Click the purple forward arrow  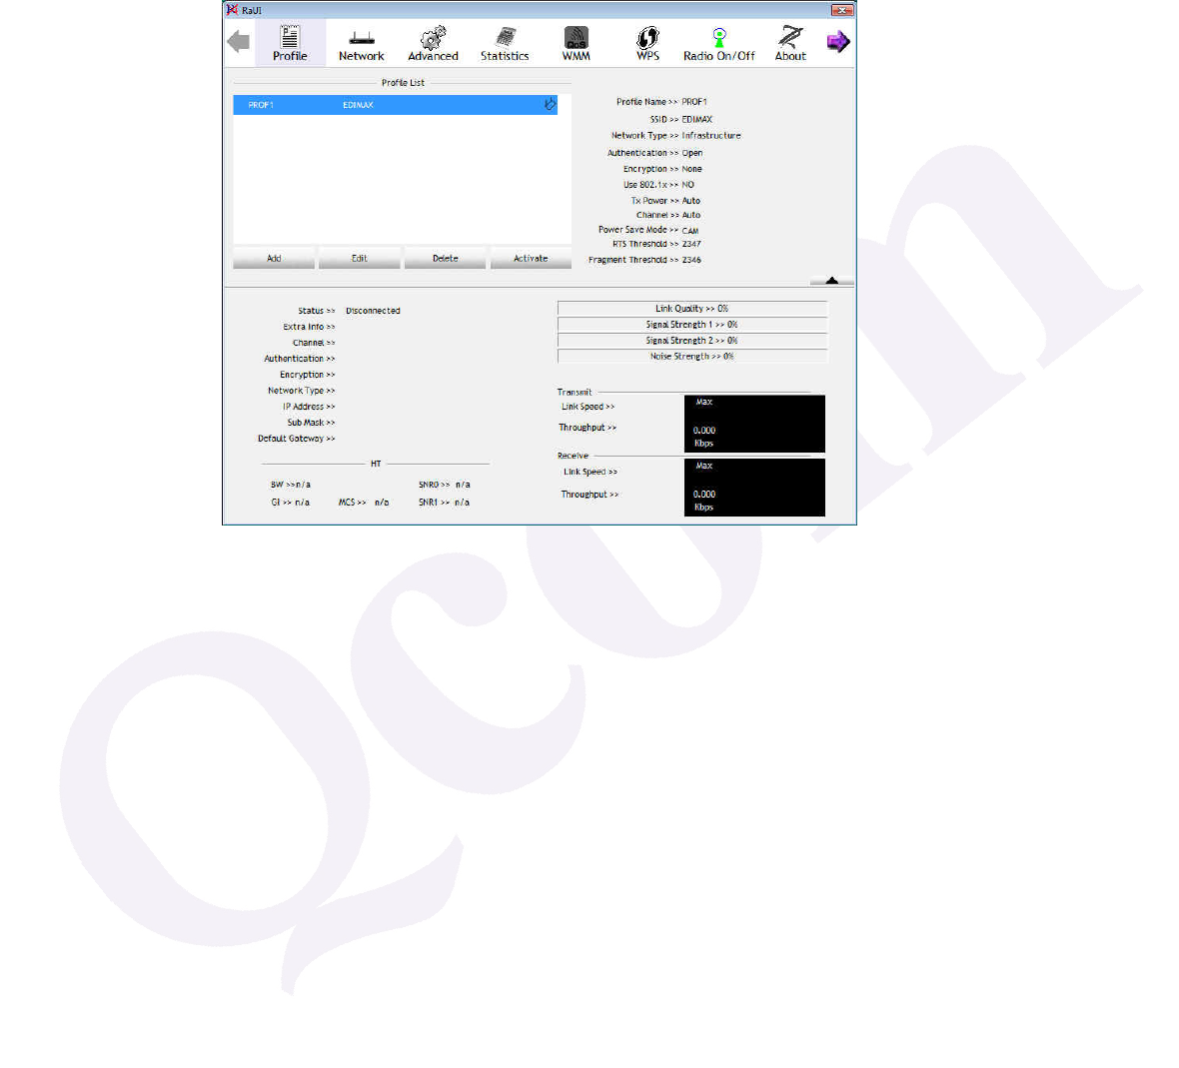point(838,41)
